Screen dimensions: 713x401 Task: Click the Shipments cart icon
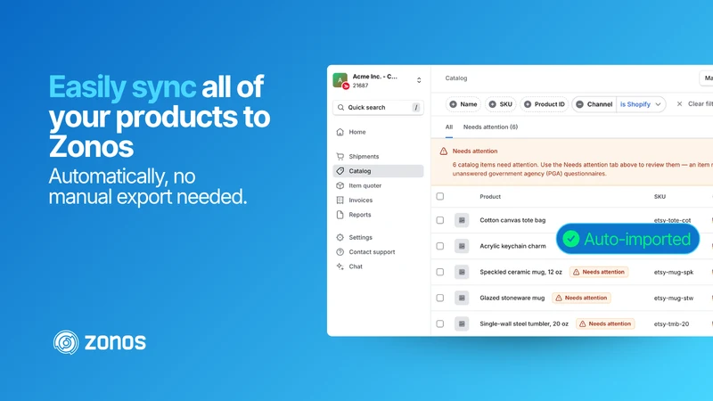point(340,157)
